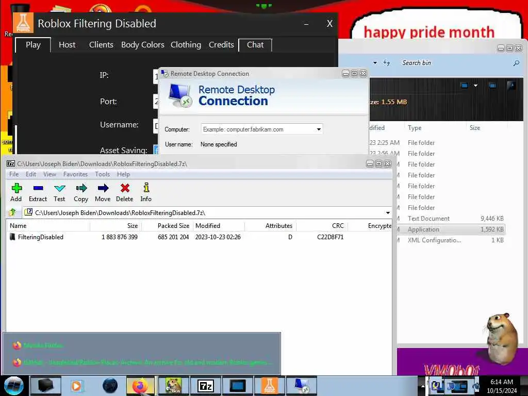Expand the 7-Zip address path dropdown
Viewport: 528px width, 396px height.
click(388, 213)
